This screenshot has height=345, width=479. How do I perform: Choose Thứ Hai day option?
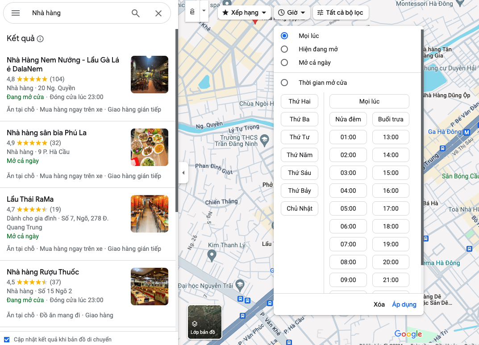point(299,101)
